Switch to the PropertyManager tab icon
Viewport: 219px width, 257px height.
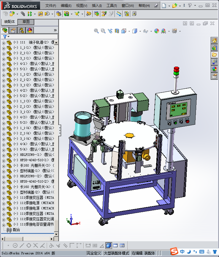(13, 30)
